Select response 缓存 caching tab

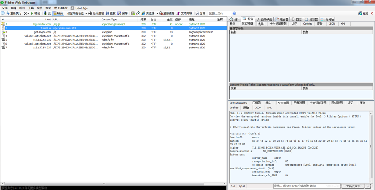pyautogui.click(x=362, y=103)
